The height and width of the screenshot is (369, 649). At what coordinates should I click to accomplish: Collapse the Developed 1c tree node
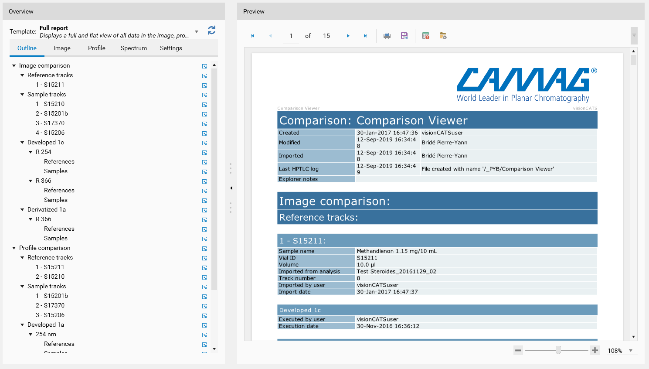pos(22,143)
